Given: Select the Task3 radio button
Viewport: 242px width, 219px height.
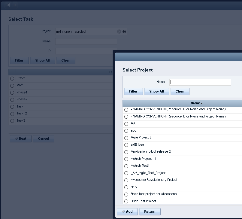Looking at the screenshot, I should [x=12, y=121].
